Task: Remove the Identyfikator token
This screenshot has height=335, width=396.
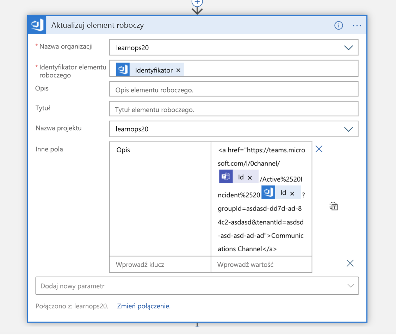Action: (x=178, y=70)
